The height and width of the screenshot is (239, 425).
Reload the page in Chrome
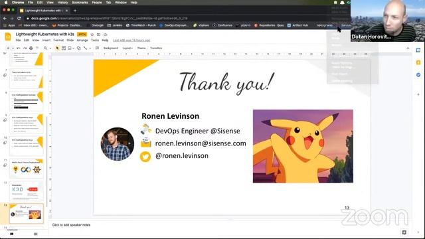point(19,18)
